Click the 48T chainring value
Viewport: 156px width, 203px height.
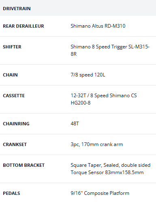pyautogui.click(x=75, y=124)
